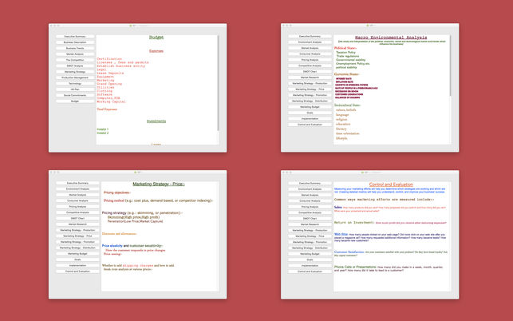Select Control and Evaluation in Control window
The height and width of the screenshot is (321, 513).
click(310, 271)
